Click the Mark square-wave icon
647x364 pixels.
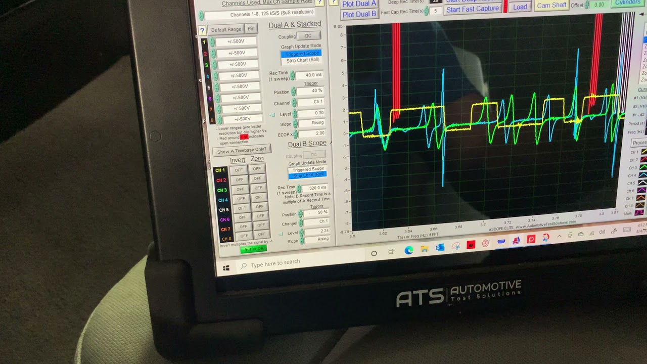click(x=639, y=212)
